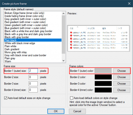Enable Auto-load default colors on style change

[x=72, y=98]
